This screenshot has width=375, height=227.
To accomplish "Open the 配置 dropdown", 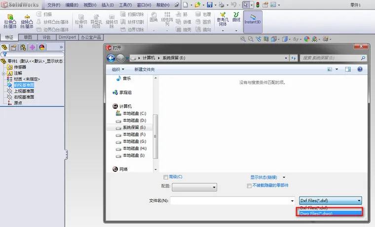I will tap(194, 187).
